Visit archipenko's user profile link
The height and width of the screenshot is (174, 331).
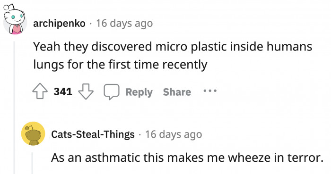[x=59, y=24]
